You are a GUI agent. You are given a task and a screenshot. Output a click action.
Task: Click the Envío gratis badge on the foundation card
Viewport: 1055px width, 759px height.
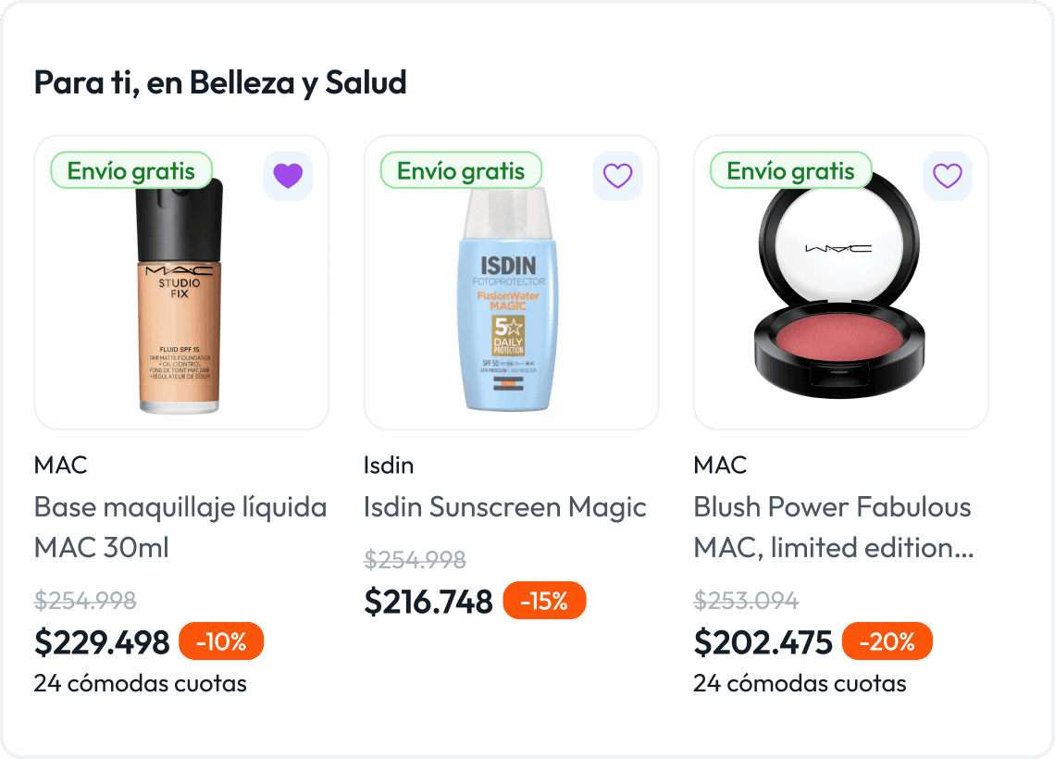[x=130, y=170]
